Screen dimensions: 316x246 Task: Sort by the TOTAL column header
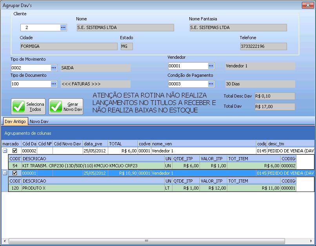[x=123, y=144]
